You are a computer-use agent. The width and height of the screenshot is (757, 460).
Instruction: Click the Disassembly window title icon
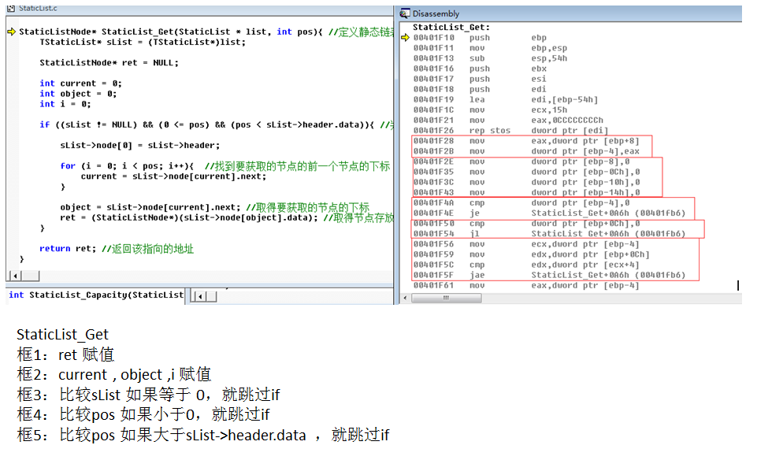pyautogui.click(x=405, y=13)
